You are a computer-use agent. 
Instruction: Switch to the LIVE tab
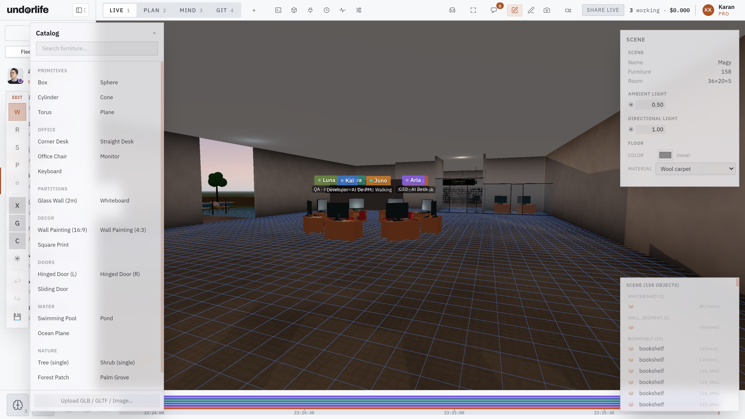120,10
